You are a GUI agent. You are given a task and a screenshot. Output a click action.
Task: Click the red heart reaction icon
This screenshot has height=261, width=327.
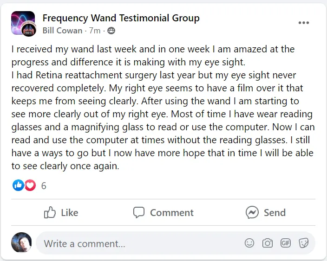coord(30,186)
